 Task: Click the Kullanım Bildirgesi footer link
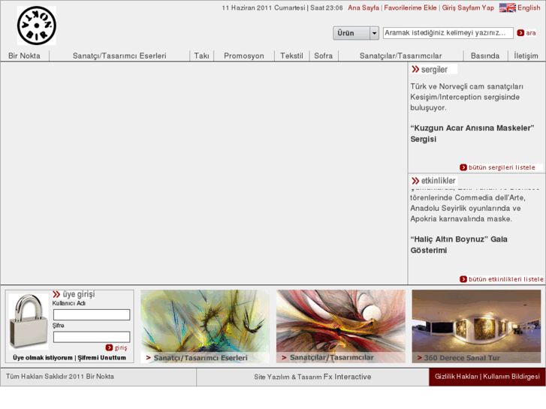[511, 376]
